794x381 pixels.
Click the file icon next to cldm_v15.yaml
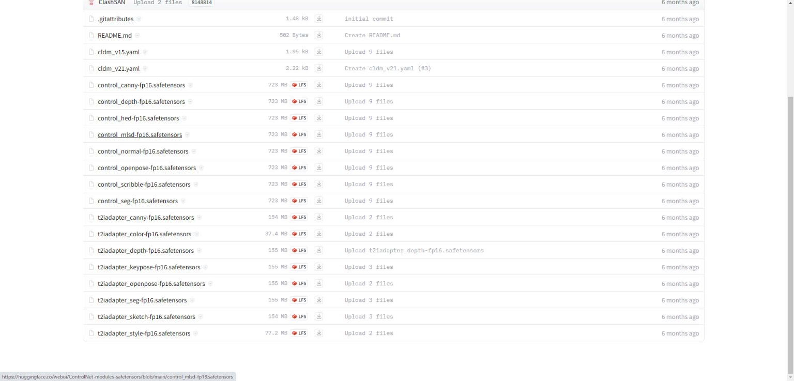click(91, 52)
